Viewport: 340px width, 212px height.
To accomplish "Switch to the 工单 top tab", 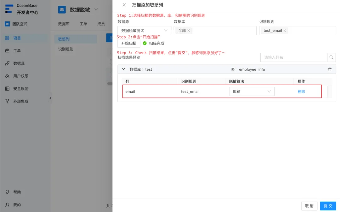I will click(x=83, y=24).
